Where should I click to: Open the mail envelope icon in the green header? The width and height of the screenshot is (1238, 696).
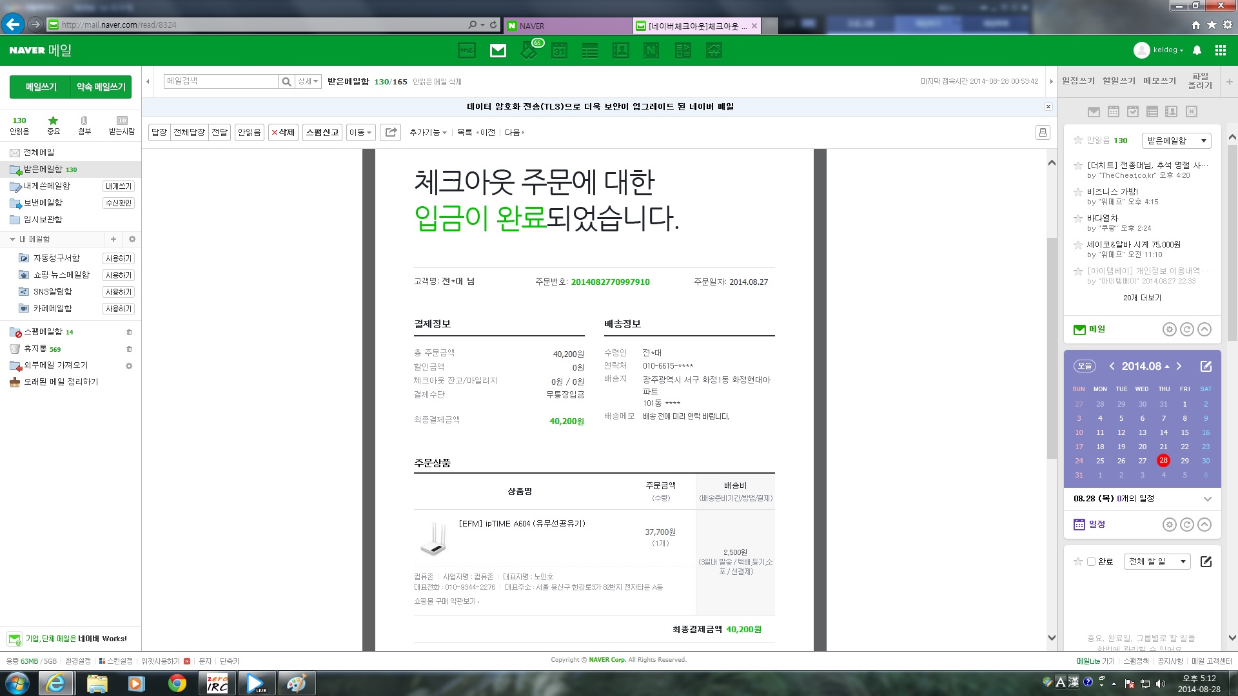tap(498, 50)
